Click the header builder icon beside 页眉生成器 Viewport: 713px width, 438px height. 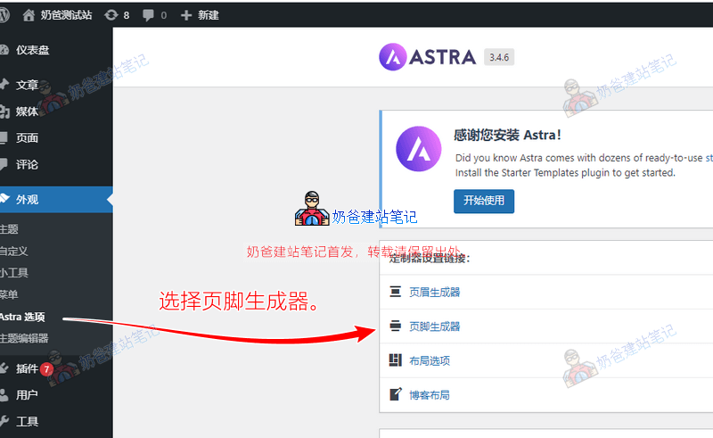395,292
